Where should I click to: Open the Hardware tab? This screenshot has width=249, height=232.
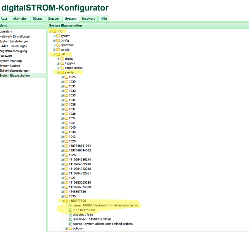pyautogui.click(x=88, y=19)
